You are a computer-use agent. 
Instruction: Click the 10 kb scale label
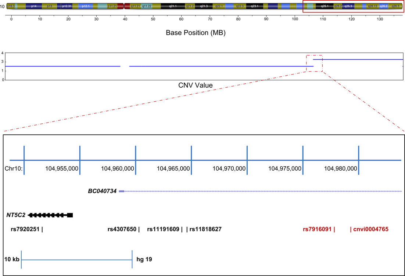coord(12,259)
